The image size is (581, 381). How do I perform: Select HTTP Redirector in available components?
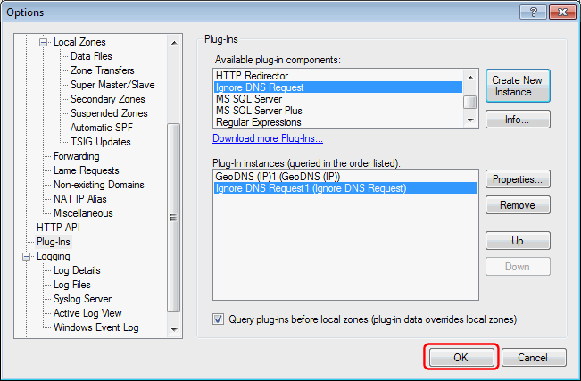coord(338,76)
